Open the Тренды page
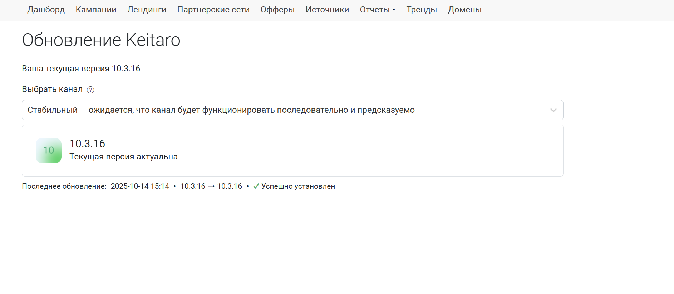Viewport: 674px width, 294px height. click(422, 10)
